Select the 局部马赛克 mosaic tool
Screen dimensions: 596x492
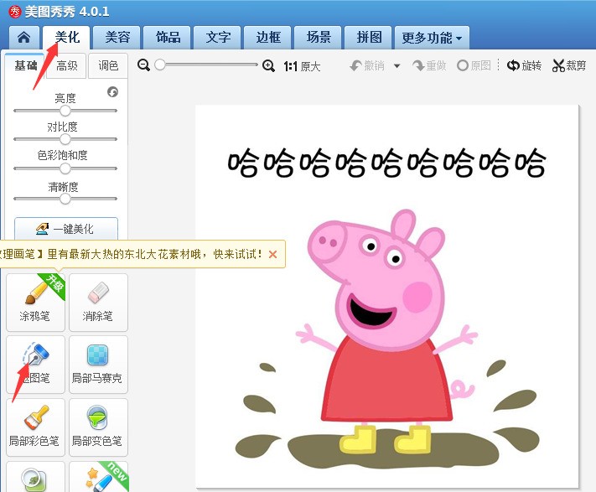tap(98, 365)
